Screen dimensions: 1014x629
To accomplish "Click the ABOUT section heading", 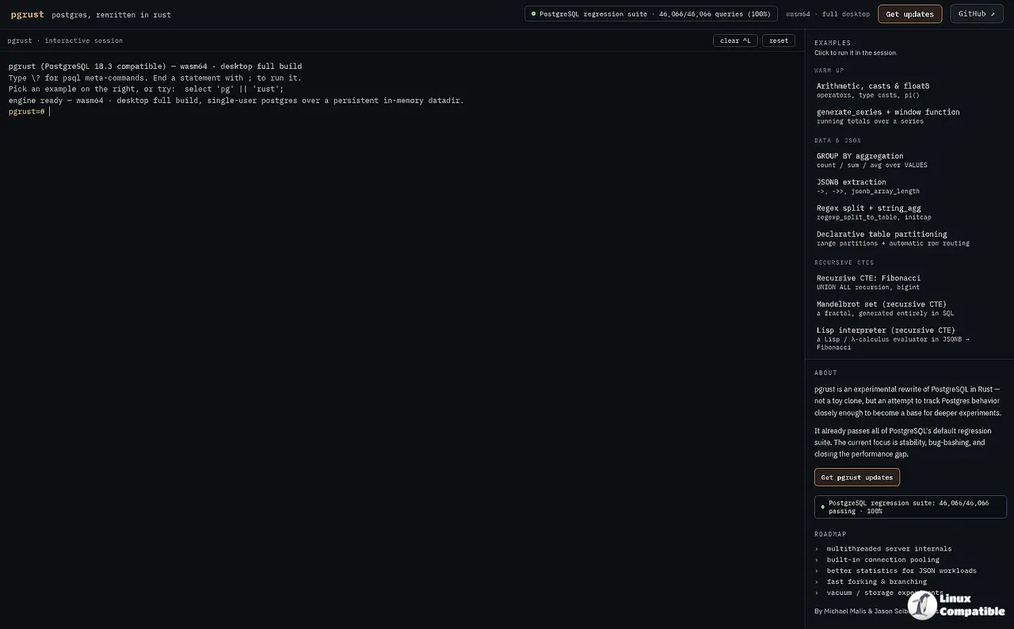I will (825, 372).
